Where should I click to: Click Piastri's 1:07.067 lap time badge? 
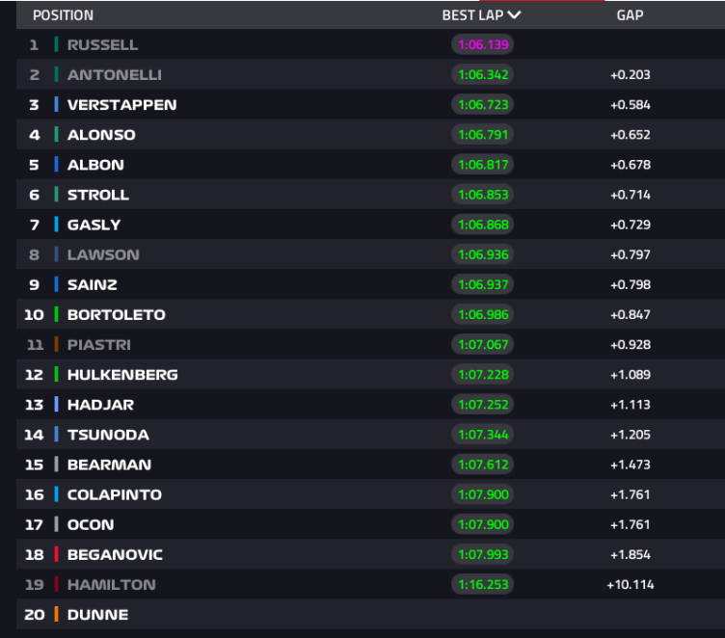(x=483, y=344)
